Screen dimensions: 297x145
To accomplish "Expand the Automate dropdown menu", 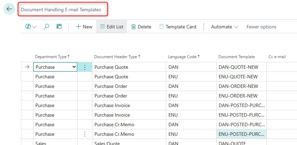I will coord(225,27).
